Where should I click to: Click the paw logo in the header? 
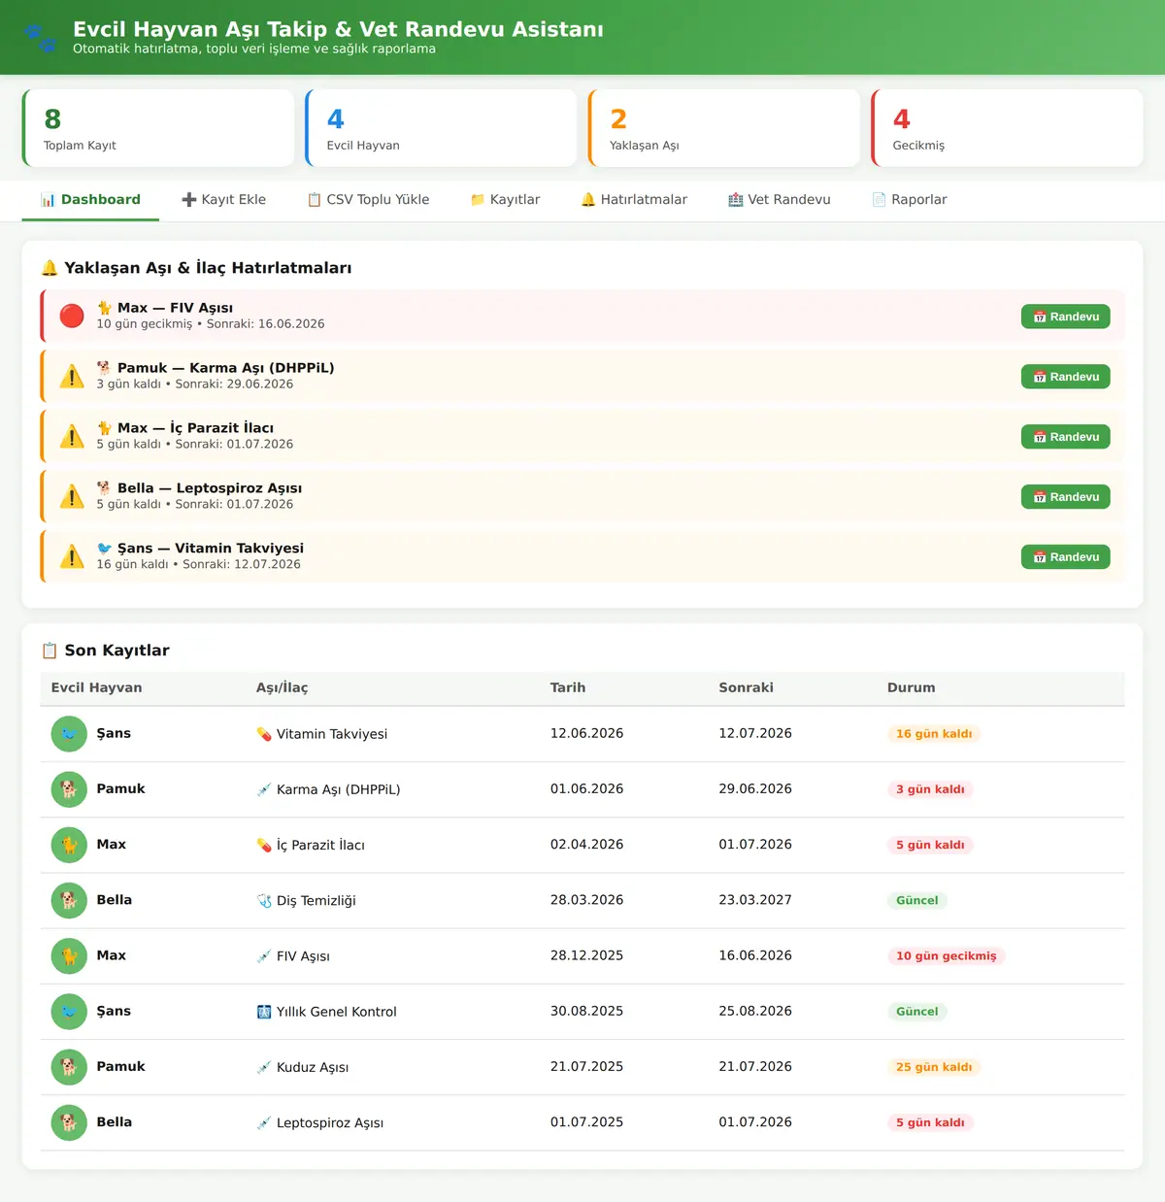point(40,38)
